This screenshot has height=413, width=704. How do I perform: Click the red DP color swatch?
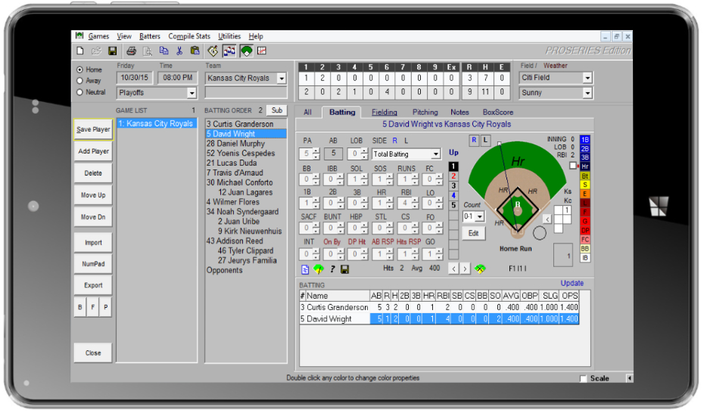[x=584, y=231]
